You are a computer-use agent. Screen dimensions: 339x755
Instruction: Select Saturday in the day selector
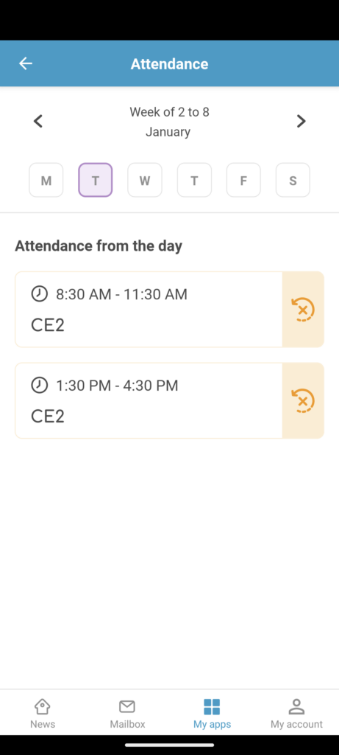293,180
